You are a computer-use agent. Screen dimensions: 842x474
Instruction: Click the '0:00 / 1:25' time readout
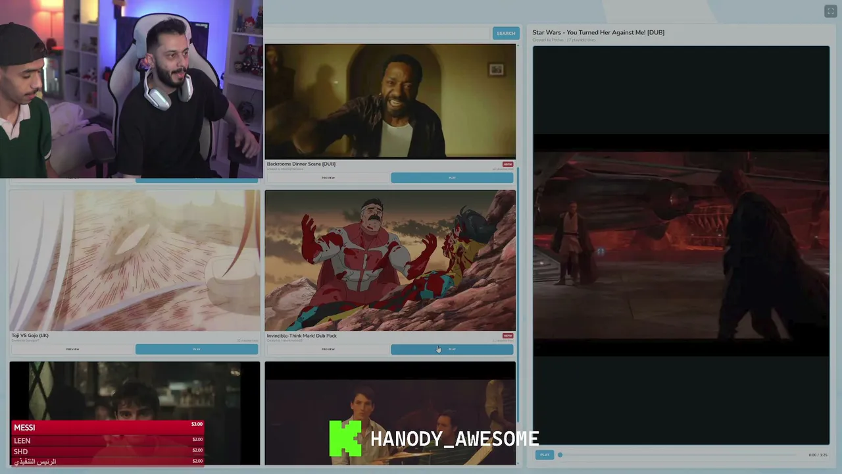818,455
